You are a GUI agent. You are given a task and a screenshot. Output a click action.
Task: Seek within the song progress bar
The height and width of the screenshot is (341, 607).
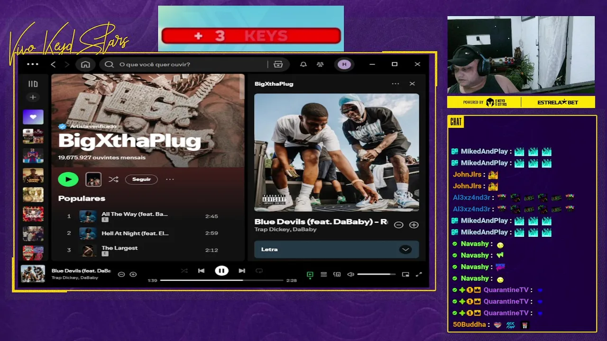point(221,280)
